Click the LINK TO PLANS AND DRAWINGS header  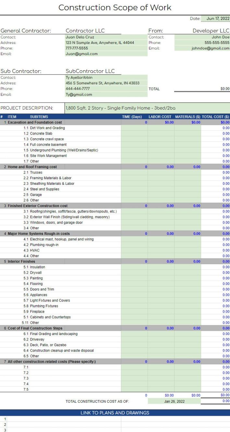115,413
